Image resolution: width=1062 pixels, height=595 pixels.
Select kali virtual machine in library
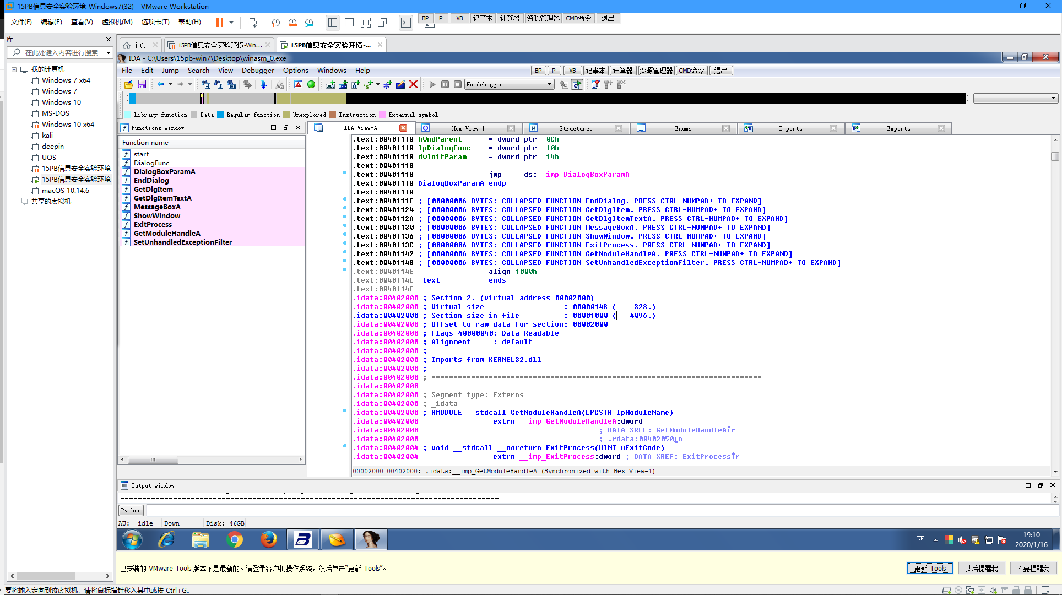(x=47, y=136)
